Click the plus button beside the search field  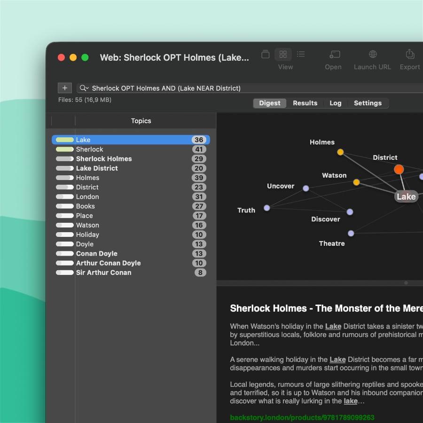coord(65,88)
